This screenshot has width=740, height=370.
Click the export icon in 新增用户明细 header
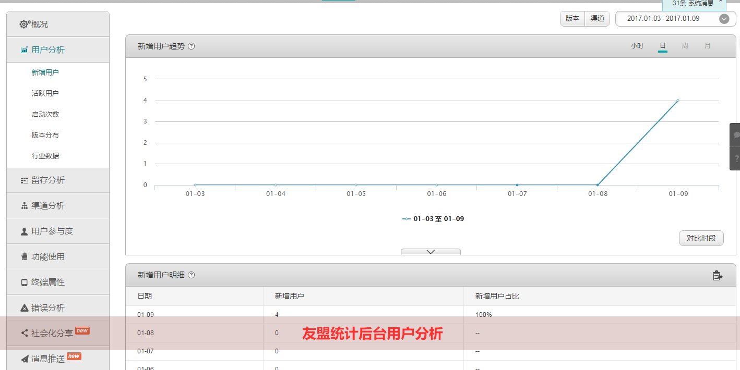718,276
